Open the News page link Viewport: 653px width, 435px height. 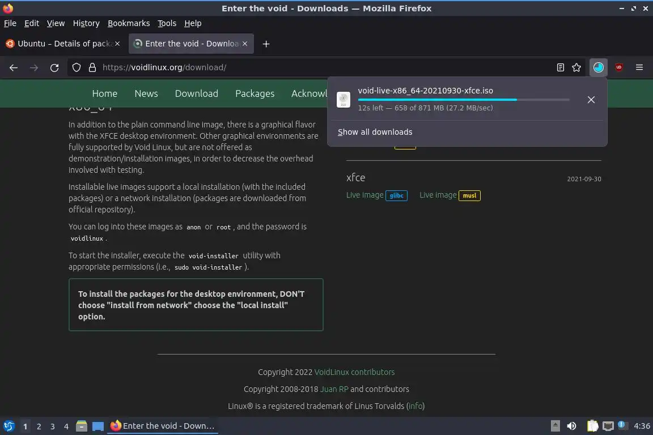tap(146, 93)
